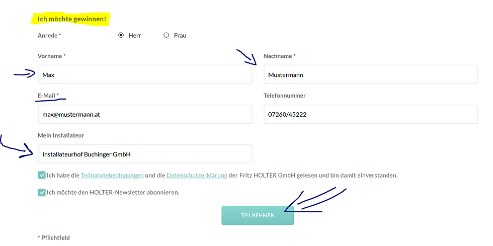Toggle the Teilnahmebedingungen consent checkbox
Viewport: 493px width, 246px height.
pyautogui.click(x=41, y=176)
